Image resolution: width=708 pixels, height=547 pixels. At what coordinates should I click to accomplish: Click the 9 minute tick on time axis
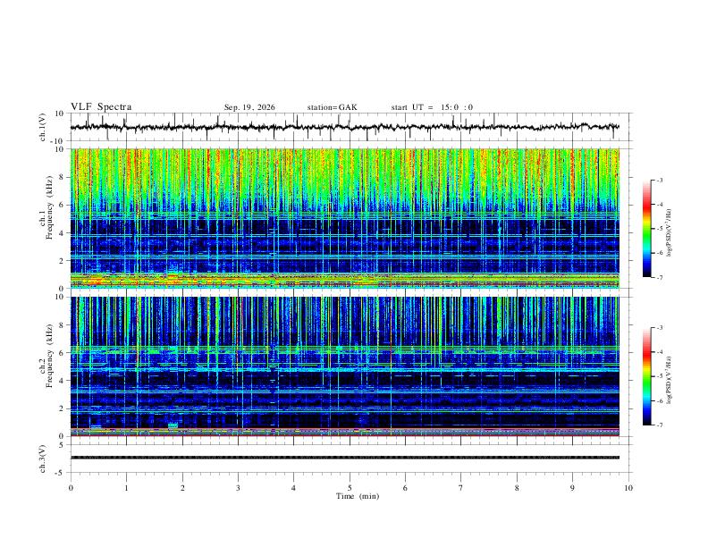pos(572,488)
